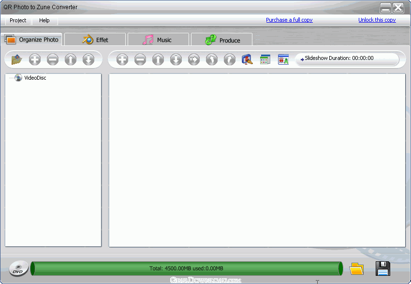This screenshot has height=284, width=411.
Task: Click the album folder icon in left toolbar
Action: click(x=17, y=59)
